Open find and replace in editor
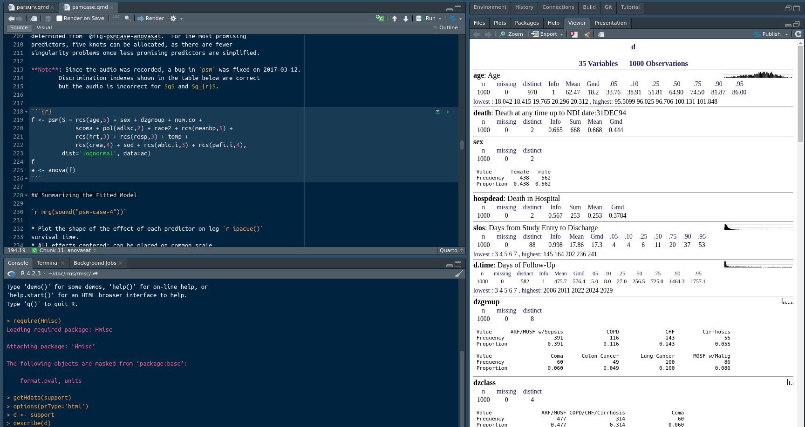Image resolution: width=805 pixels, height=427 pixels. tap(128, 19)
